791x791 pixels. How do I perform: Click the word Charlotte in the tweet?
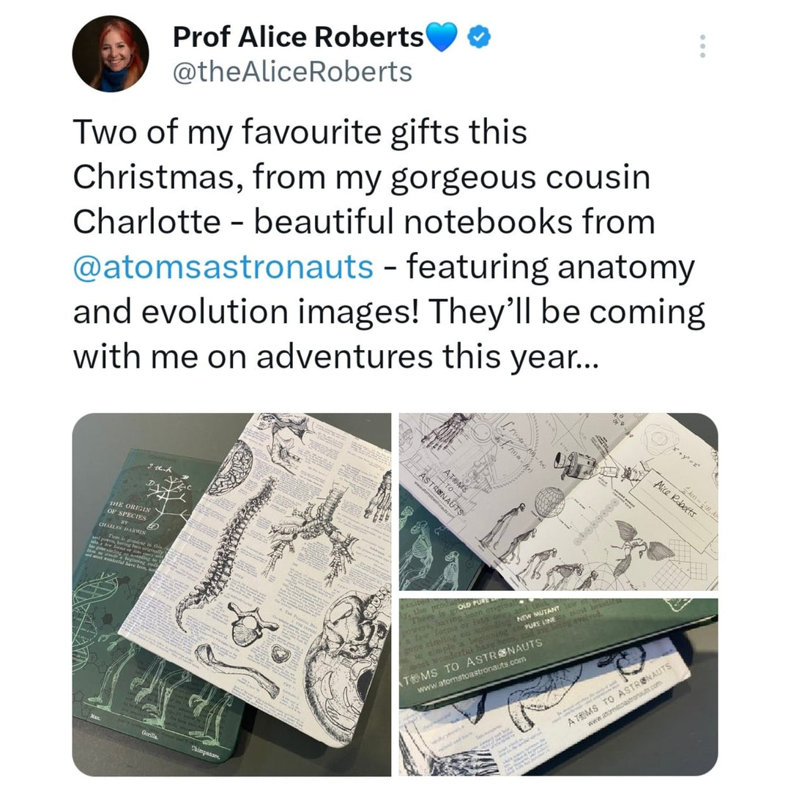pos(147,222)
